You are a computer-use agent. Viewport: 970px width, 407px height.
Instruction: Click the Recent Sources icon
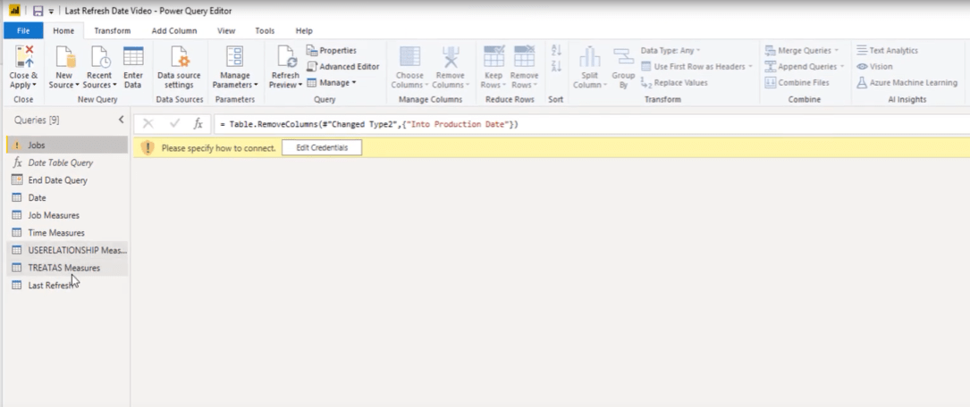99,57
